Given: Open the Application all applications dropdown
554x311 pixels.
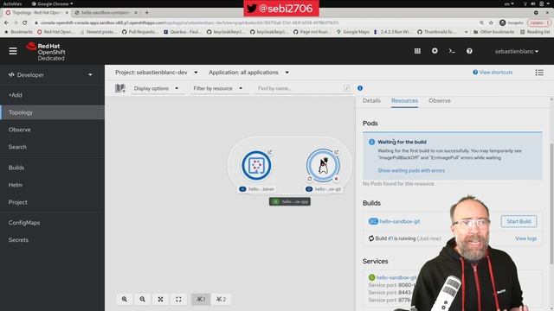Looking at the screenshot, I should click(248, 73).
